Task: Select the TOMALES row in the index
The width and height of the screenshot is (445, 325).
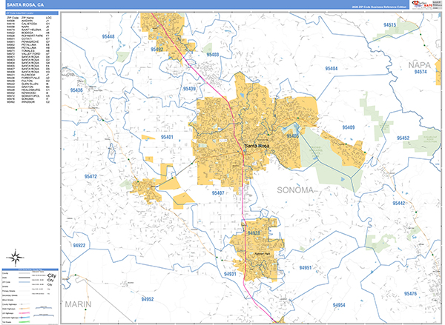Action: coord(28,51)
